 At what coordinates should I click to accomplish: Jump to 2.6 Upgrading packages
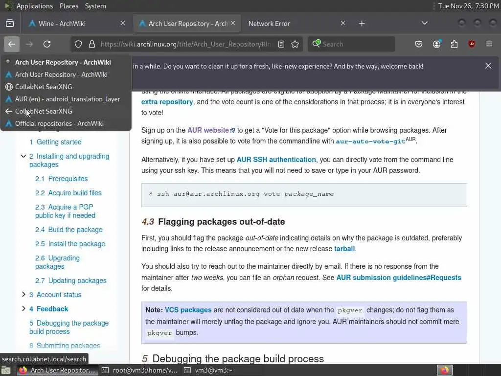(58, 262)
